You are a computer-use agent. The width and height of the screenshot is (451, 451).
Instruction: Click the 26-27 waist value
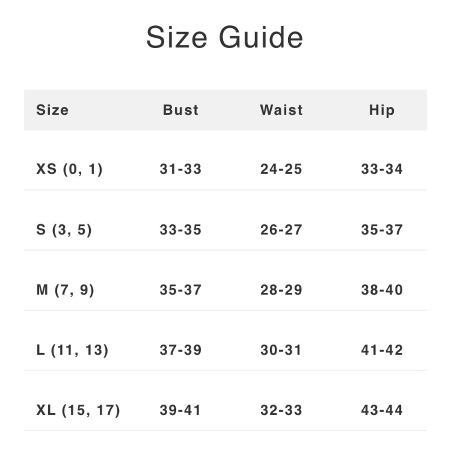[x=281, y=230]
